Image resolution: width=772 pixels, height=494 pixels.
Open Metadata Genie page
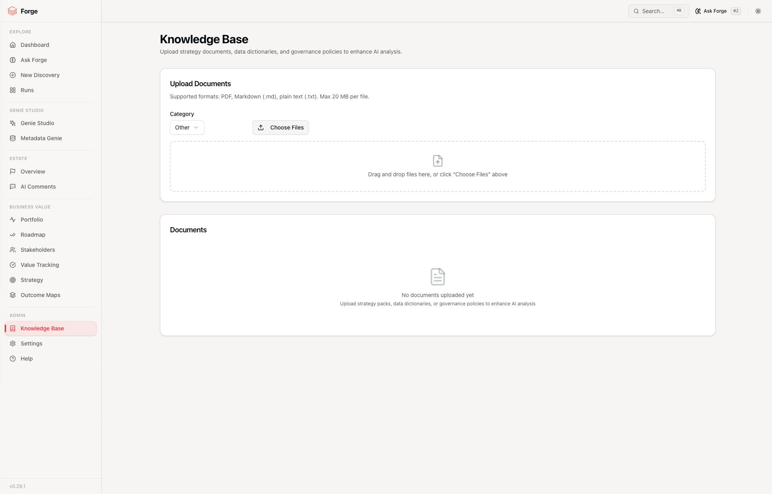pyautogui.click(x=51, y=138)
